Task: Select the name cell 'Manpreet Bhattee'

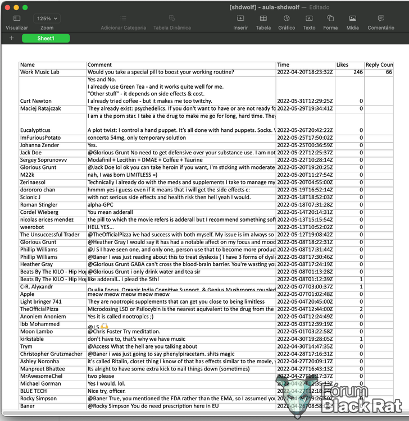Action: 52,369
